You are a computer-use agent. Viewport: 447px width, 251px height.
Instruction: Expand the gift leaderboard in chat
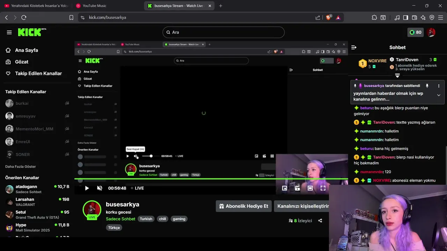tap(397, 75)
